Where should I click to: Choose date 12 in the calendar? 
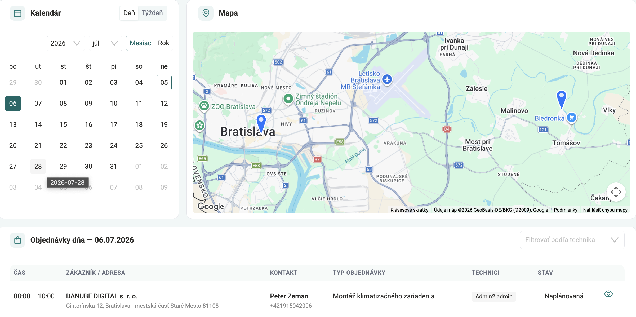tap(164, 104)
